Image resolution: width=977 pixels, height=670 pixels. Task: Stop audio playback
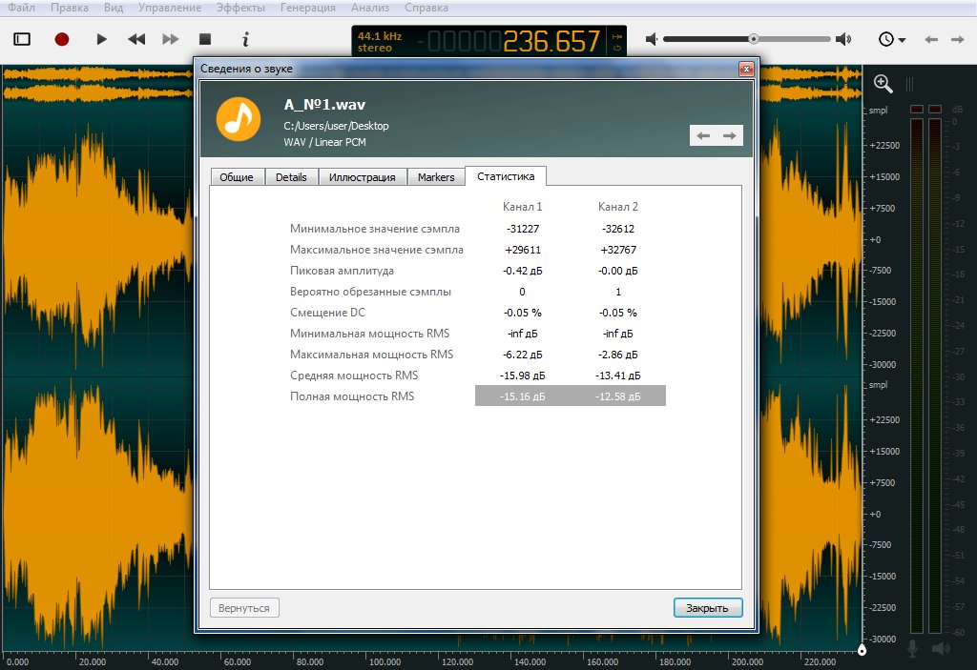coord(205,39)
